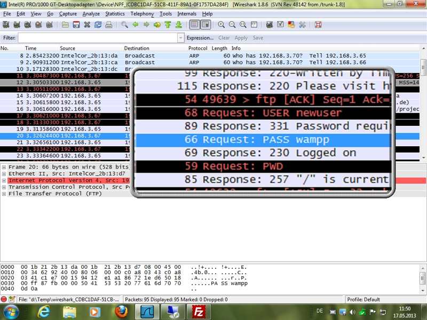Click the Expression... button
The width and height of the screenshot is (427, 320).
pos(200,38)
